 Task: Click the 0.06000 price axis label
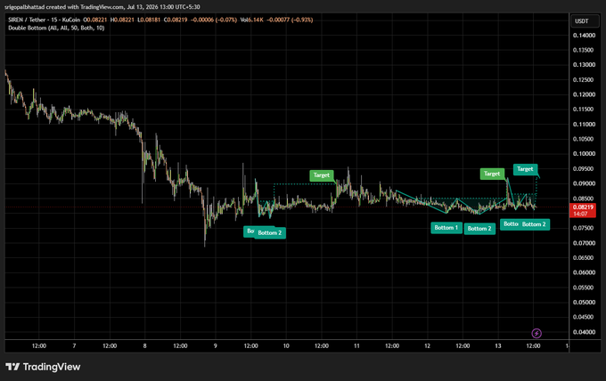[584, 272]
